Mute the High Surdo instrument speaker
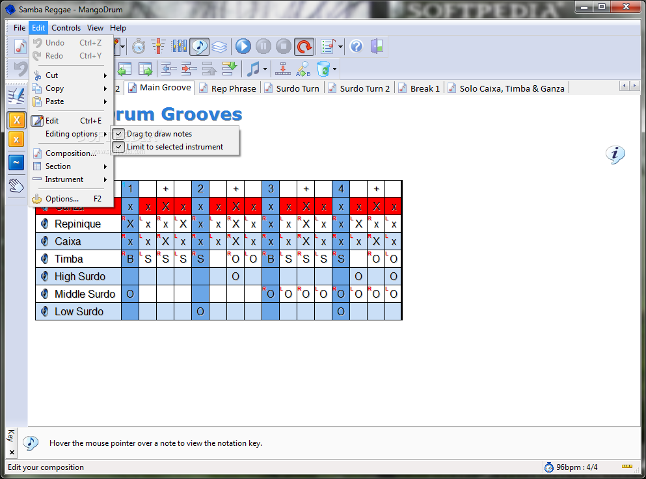The image size is (646, 479). click(x=45, y=276)
